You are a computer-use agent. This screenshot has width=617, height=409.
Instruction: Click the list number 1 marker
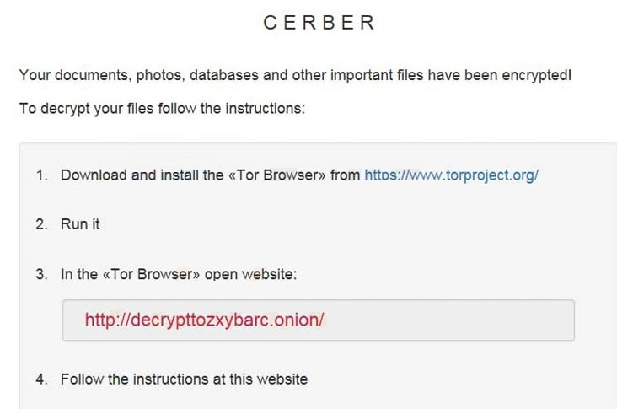click(41, 175)
